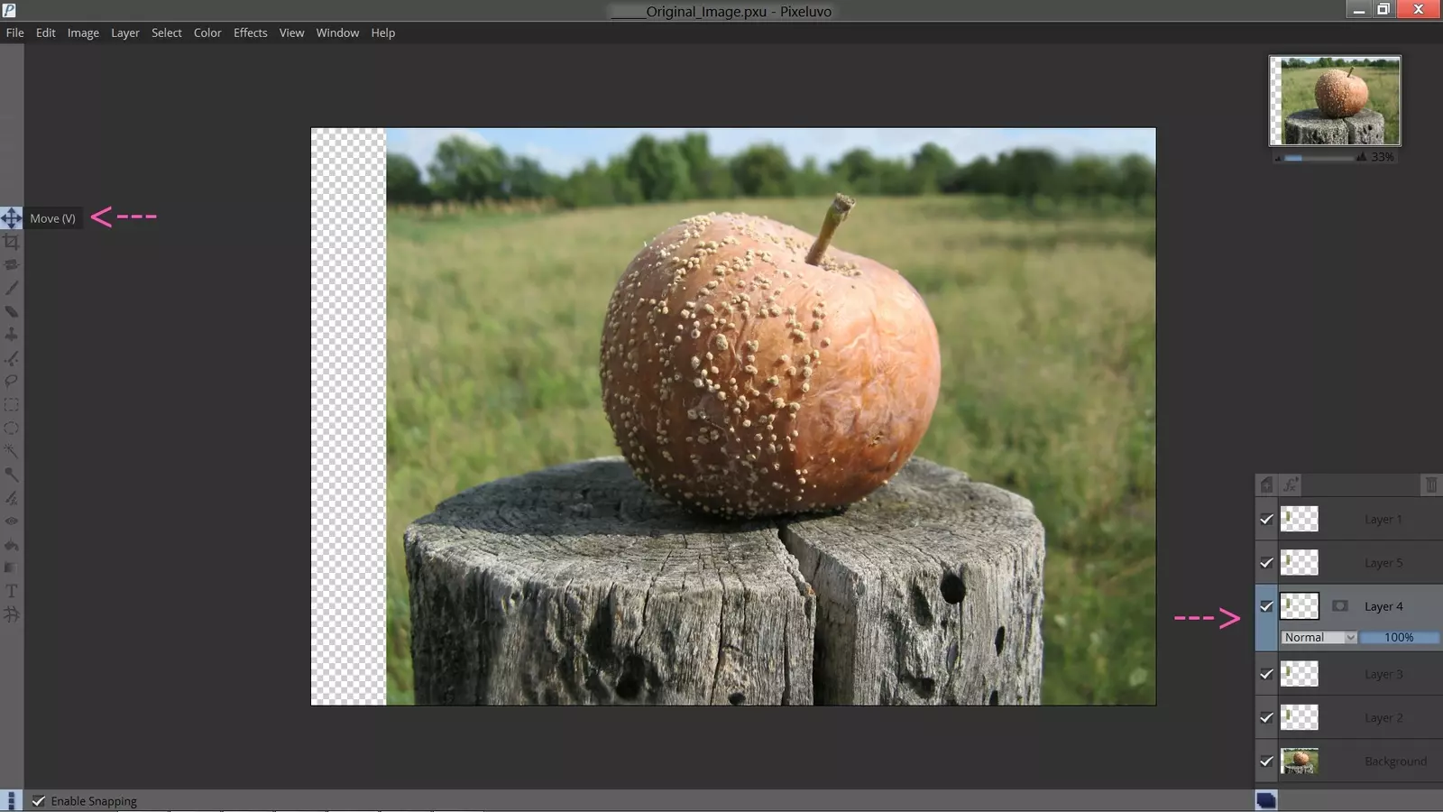Expand the Select menu

pos(166,32)
